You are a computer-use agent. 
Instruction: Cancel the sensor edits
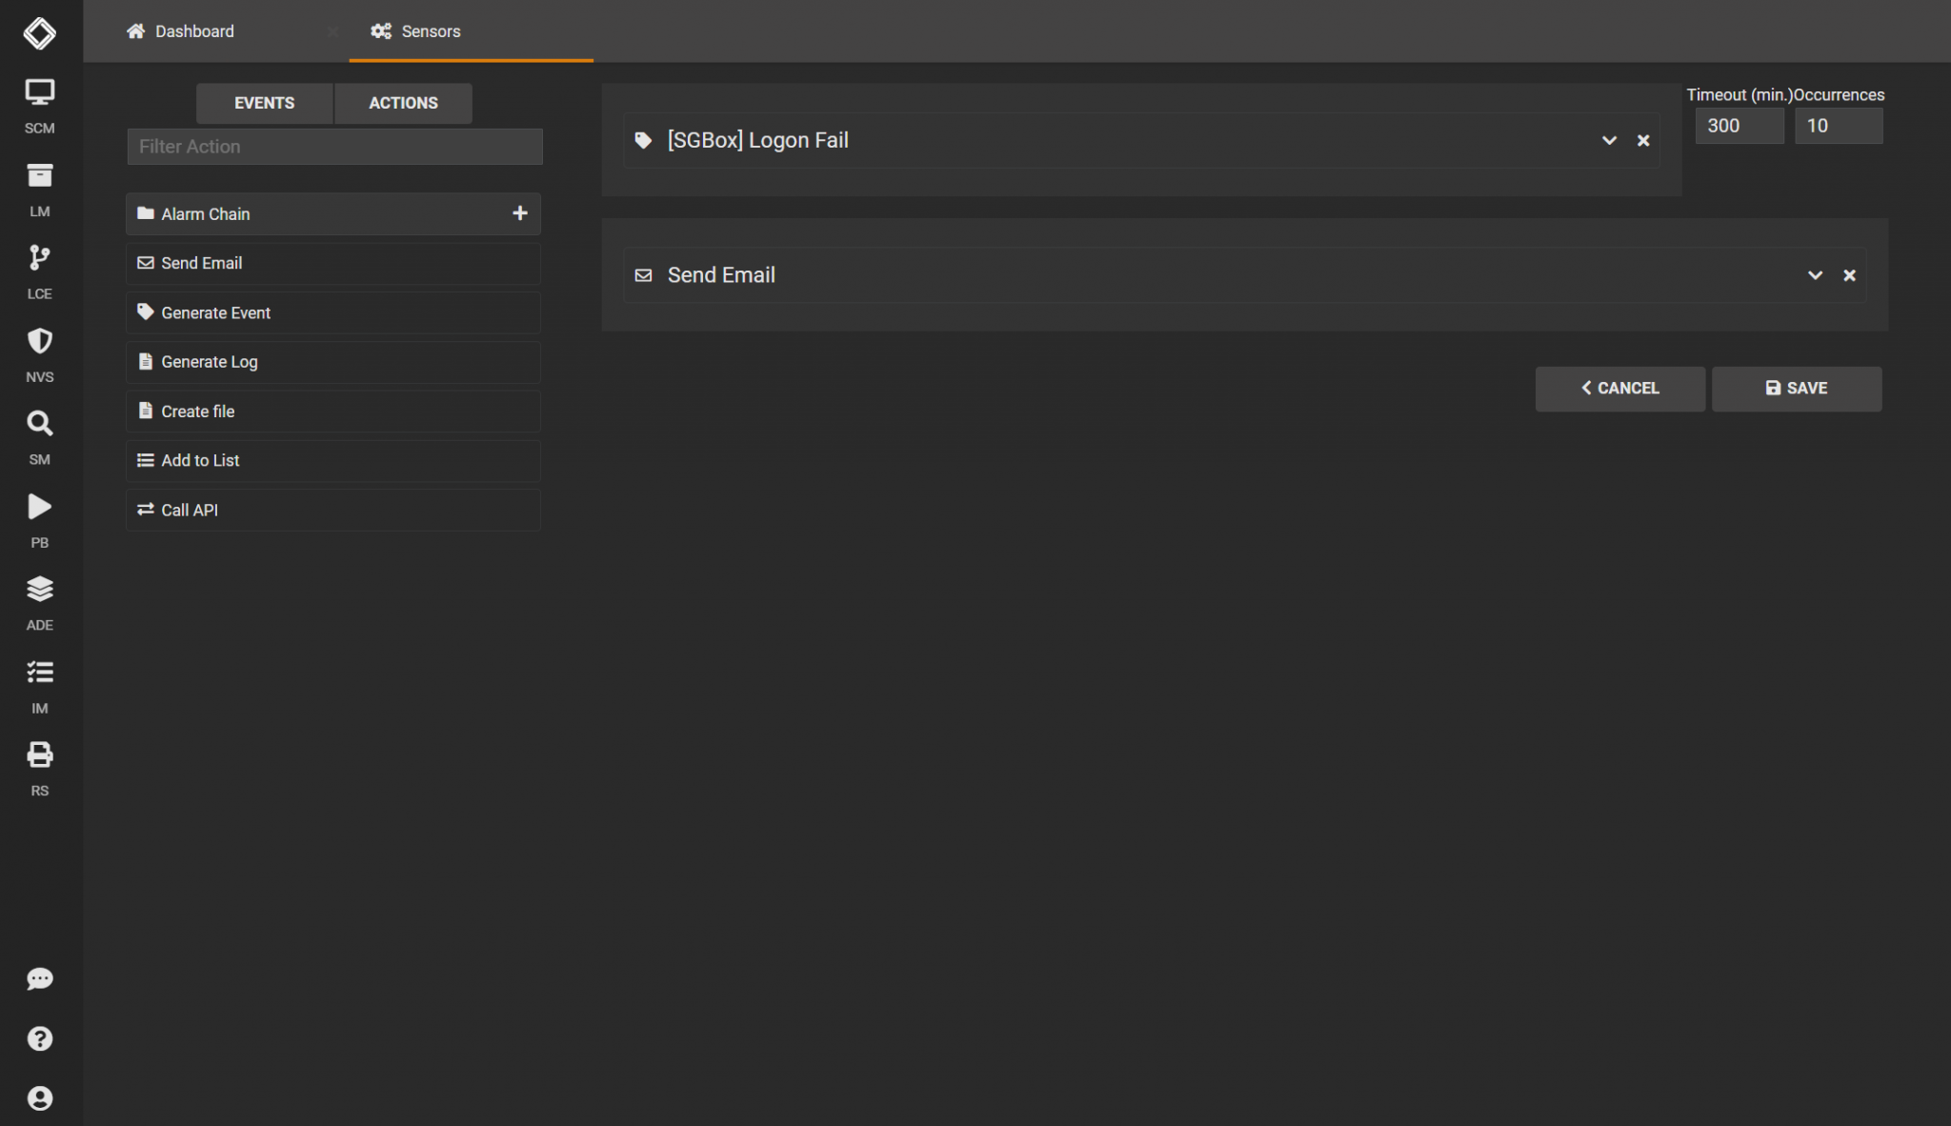(1619, 388)
